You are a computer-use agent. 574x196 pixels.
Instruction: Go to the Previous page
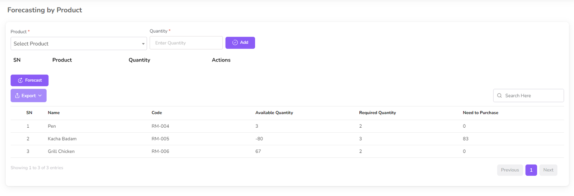(x=509, y=170)
